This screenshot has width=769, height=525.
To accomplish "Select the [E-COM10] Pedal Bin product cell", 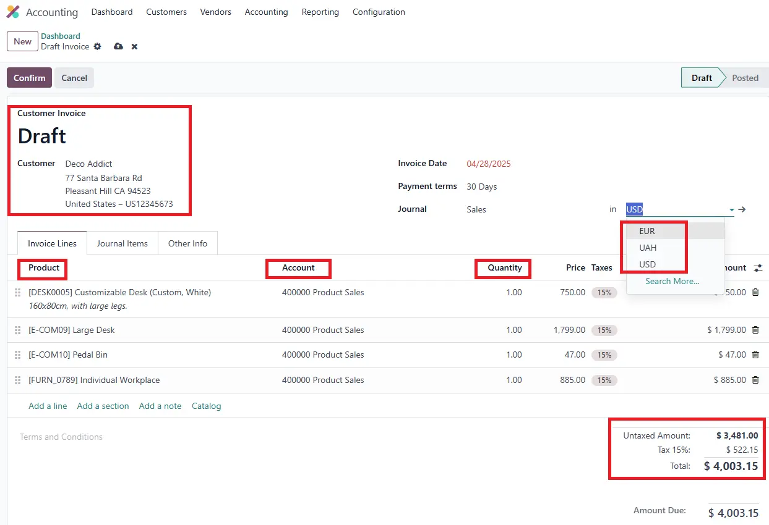I will (68, 355).
